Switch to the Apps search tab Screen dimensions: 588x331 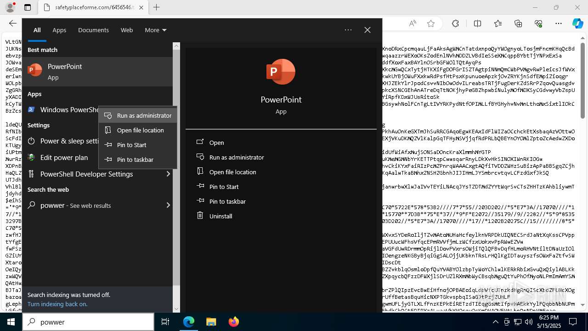tap(59, 30)
